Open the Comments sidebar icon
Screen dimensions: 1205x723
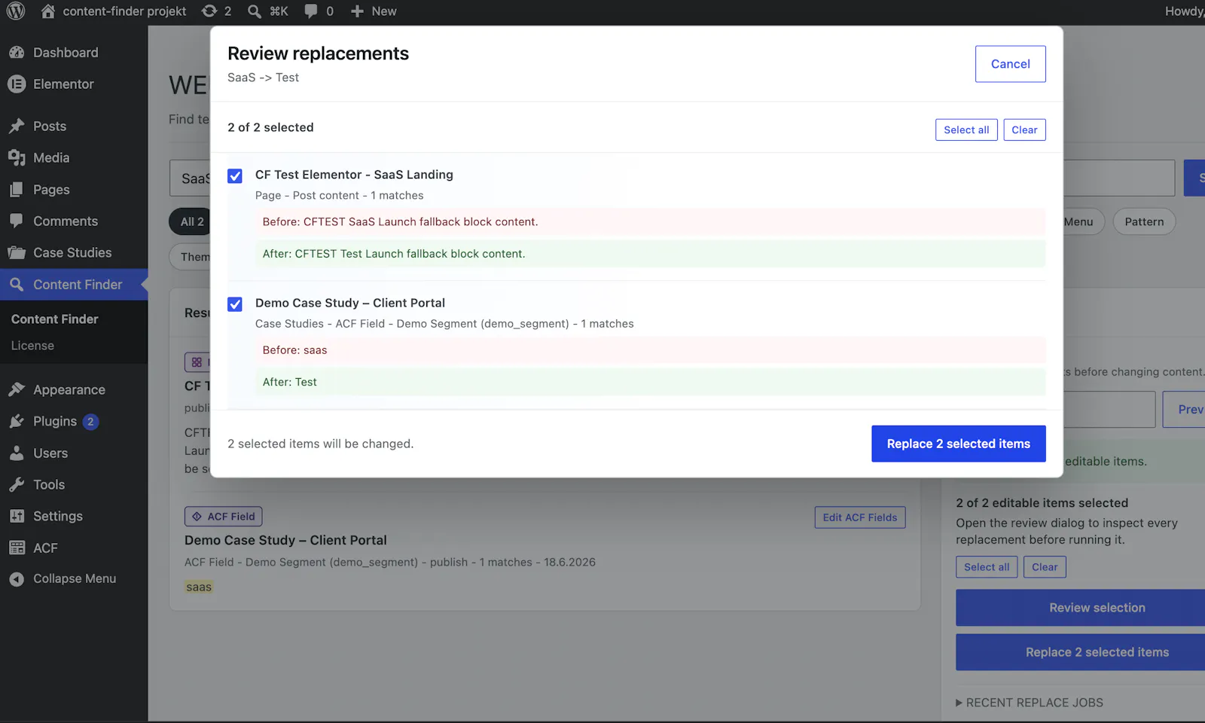[17, 221]
